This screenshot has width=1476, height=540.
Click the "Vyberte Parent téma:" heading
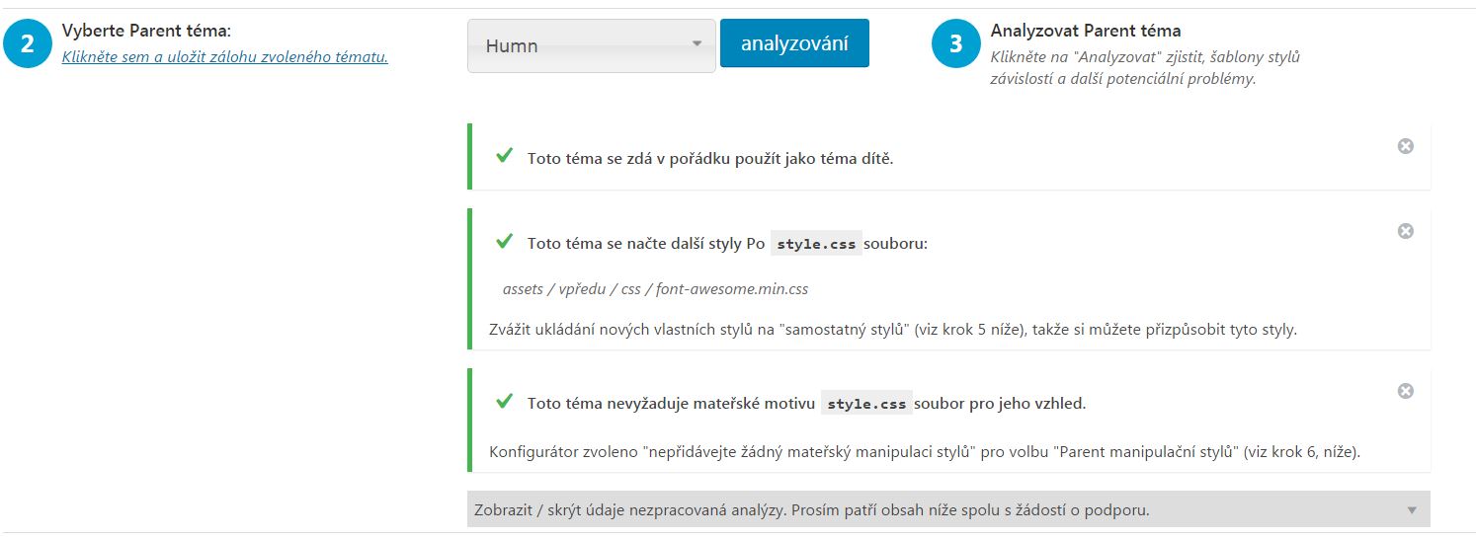pyautogui.click(x=146, y=31)
